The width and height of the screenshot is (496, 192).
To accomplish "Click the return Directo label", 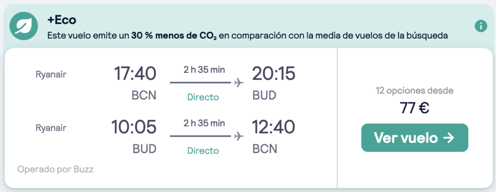I will [203, 151].
